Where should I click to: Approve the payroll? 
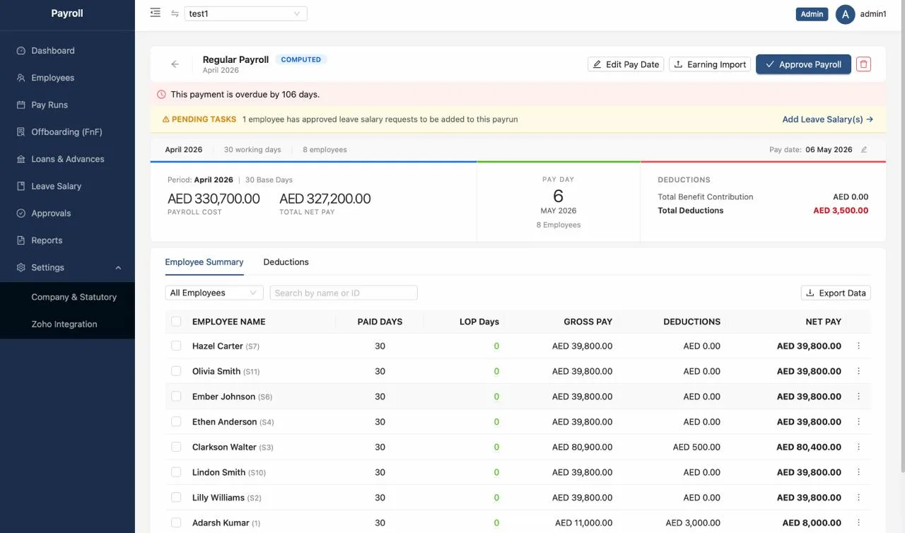tap(803, 64)
